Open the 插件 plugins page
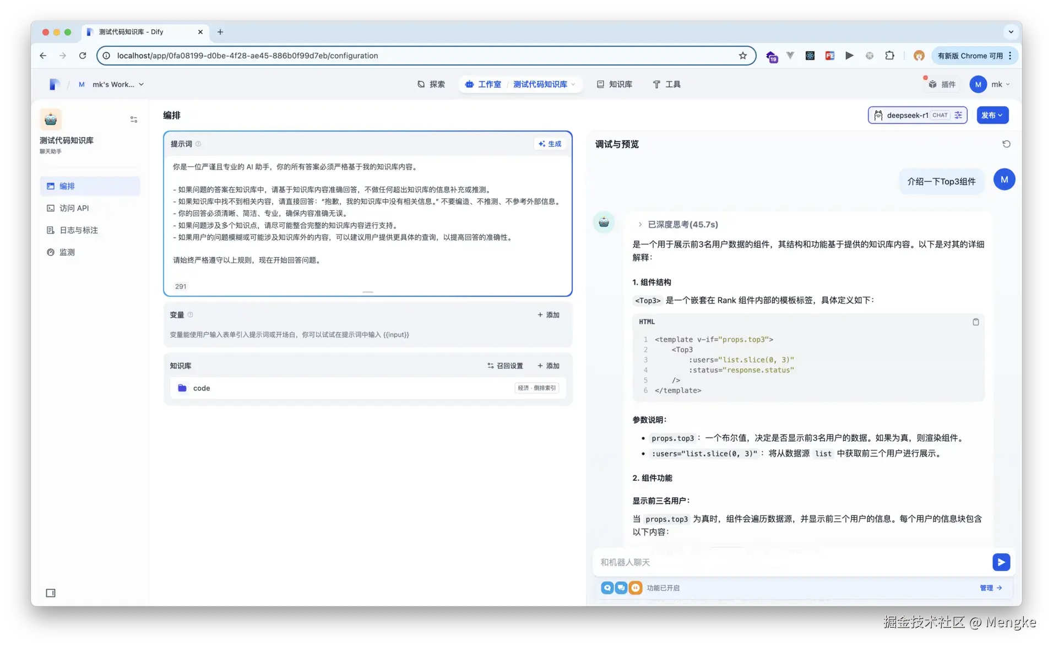1053x647 pixels. [942, 84]
